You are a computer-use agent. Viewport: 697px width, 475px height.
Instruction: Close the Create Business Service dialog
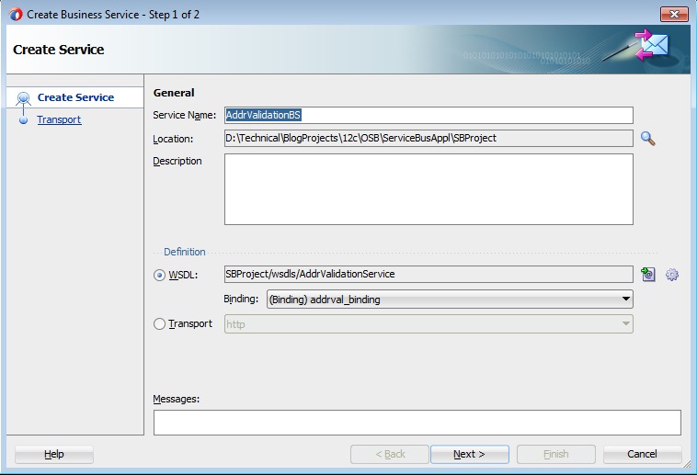click(673, 14)
